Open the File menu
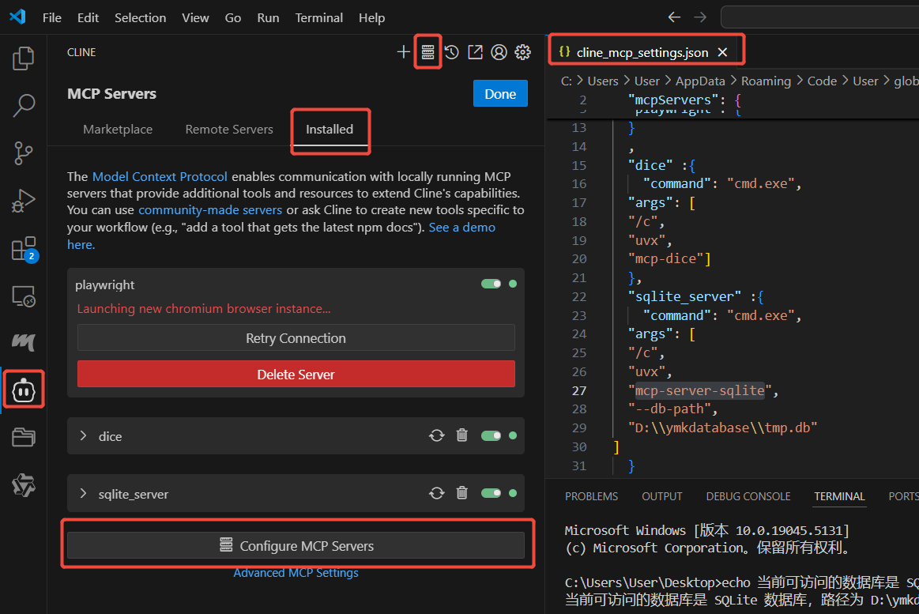The image size is (919, 614). 52,17
